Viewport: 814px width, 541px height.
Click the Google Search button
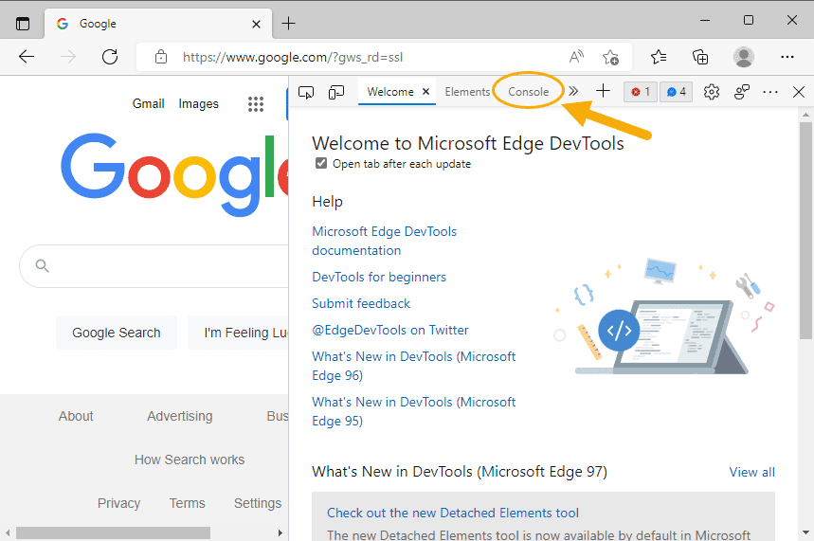pyautogui.click(x=117, y=333)
